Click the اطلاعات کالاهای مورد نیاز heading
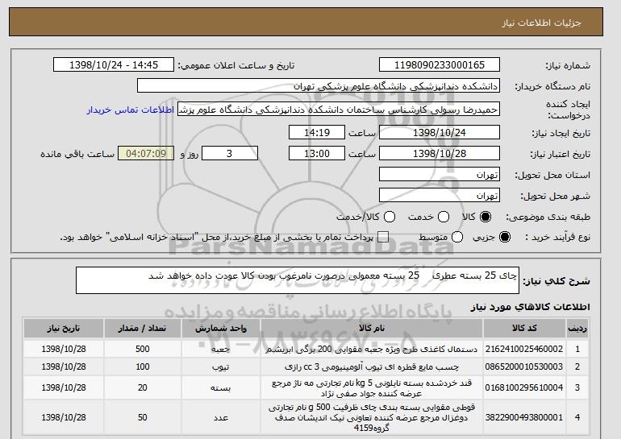Screen dimensions: 621x439 point(530,307)
